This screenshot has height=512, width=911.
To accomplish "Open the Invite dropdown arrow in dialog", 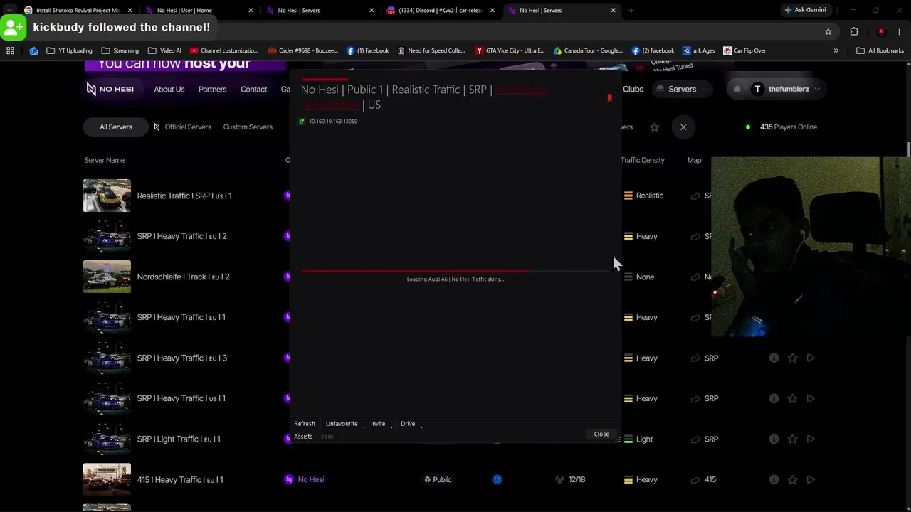I will 391,425.
